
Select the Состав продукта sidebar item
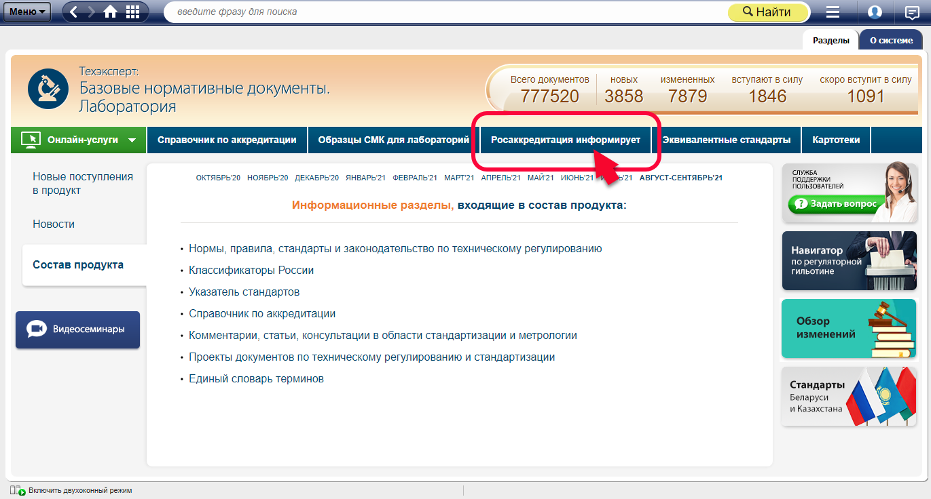pyautogui.click(x=84, y=265)
